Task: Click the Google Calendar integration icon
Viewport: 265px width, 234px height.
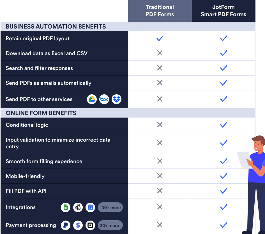Action: 90,207
